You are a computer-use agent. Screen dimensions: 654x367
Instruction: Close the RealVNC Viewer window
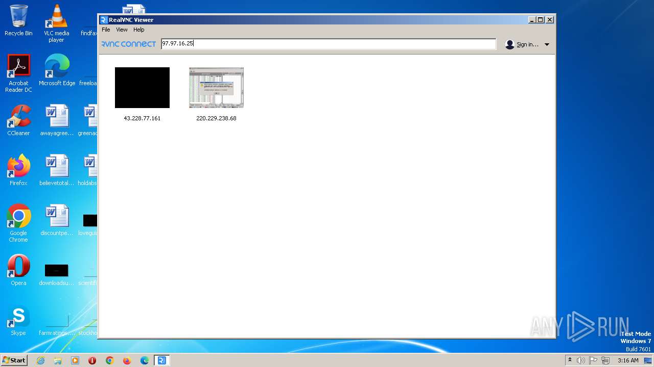pos(550,20)
